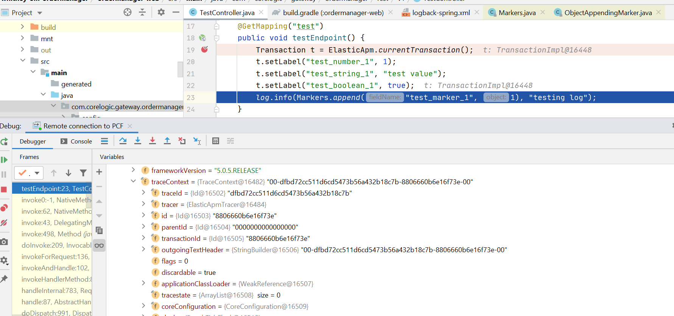This screenshot has height=316, width=674.
Task: Go to previous frame up arrow
Action: [54, 173]
